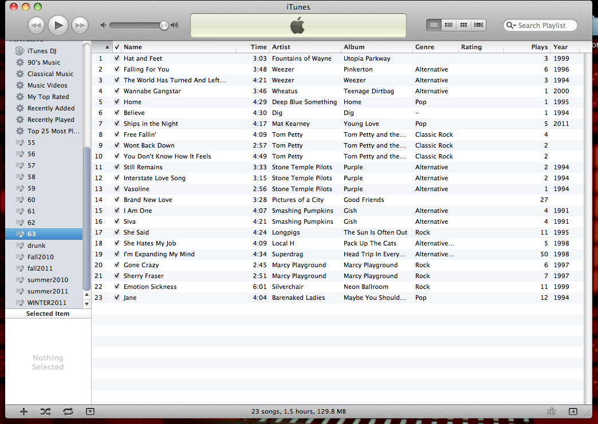Click low volume speaker icon
This screenshot has width=598, height=424.
pos(103,25)
